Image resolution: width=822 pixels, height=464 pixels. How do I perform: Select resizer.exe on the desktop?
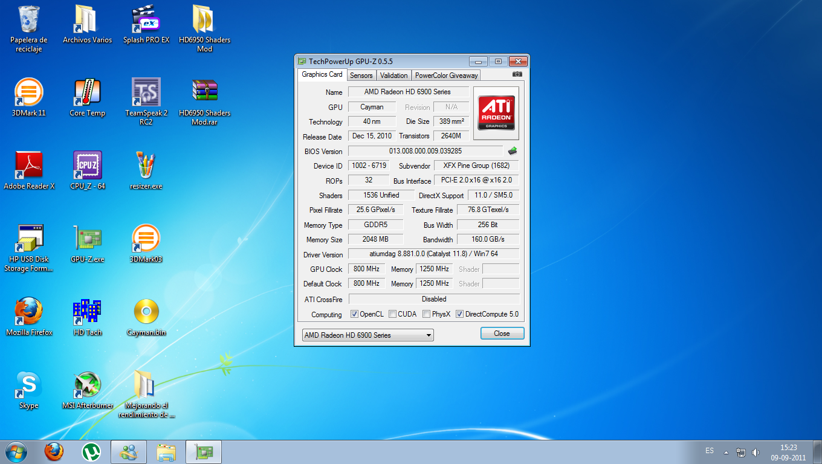coord(146,170)
